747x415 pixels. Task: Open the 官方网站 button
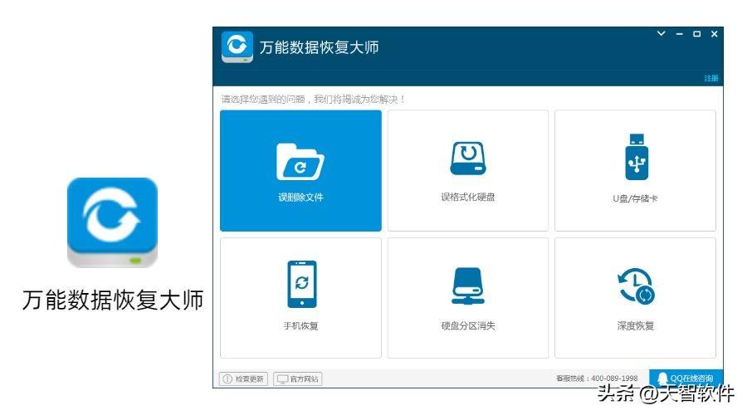pos(298,378)
